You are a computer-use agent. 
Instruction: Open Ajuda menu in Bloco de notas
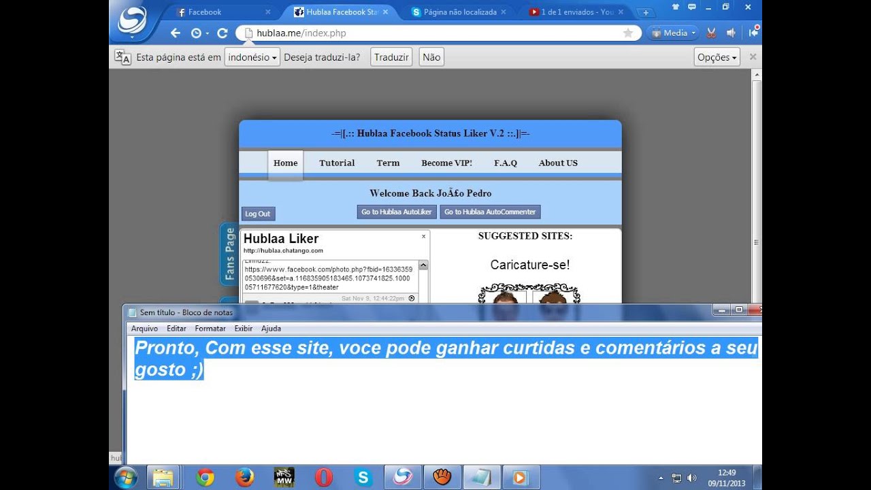pyautogui.click(x=271, y=328)
